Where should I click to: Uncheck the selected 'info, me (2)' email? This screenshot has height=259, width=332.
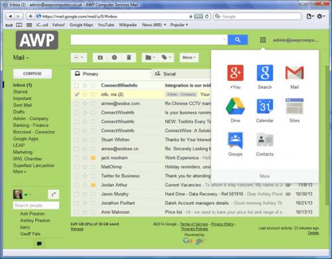(77, 95)
